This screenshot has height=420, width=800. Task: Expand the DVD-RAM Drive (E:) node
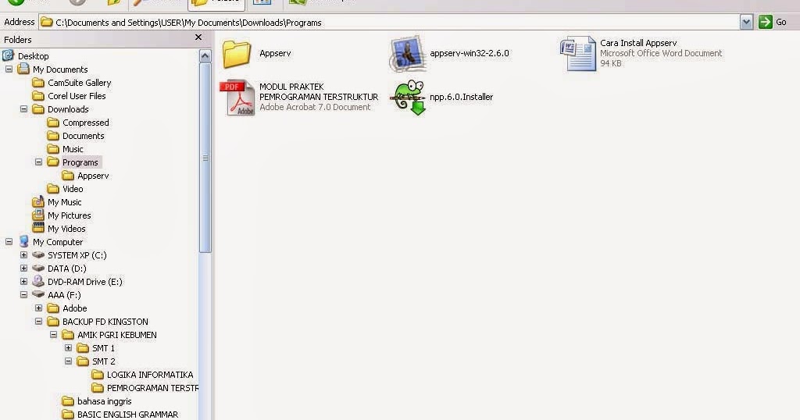(23, 281)
